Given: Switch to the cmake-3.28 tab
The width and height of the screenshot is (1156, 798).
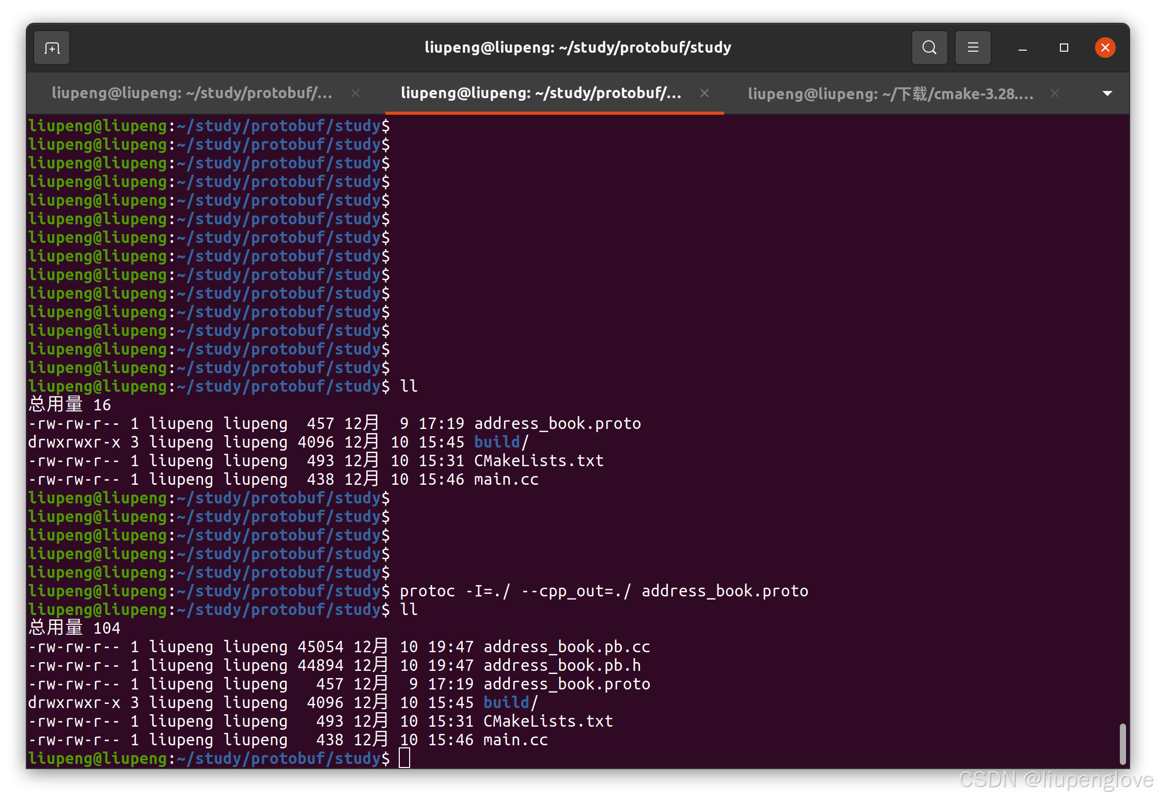Looking at the screenshot, I should click(x=891, y=94).
